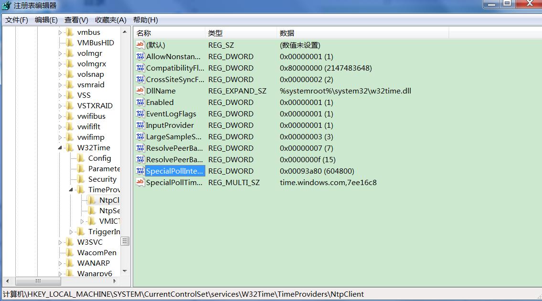
Task: Click the binary icon next to SpecialPollInte...
Action: tap(140, 171)
